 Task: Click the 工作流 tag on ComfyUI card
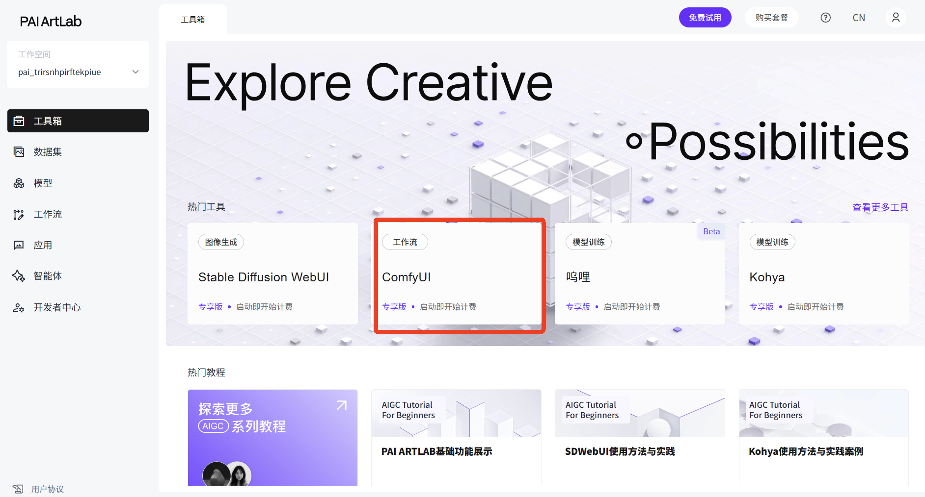point(405,242)
